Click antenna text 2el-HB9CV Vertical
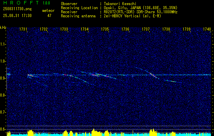The width and height of the screenshot is (214, 136). coord(122,16)
